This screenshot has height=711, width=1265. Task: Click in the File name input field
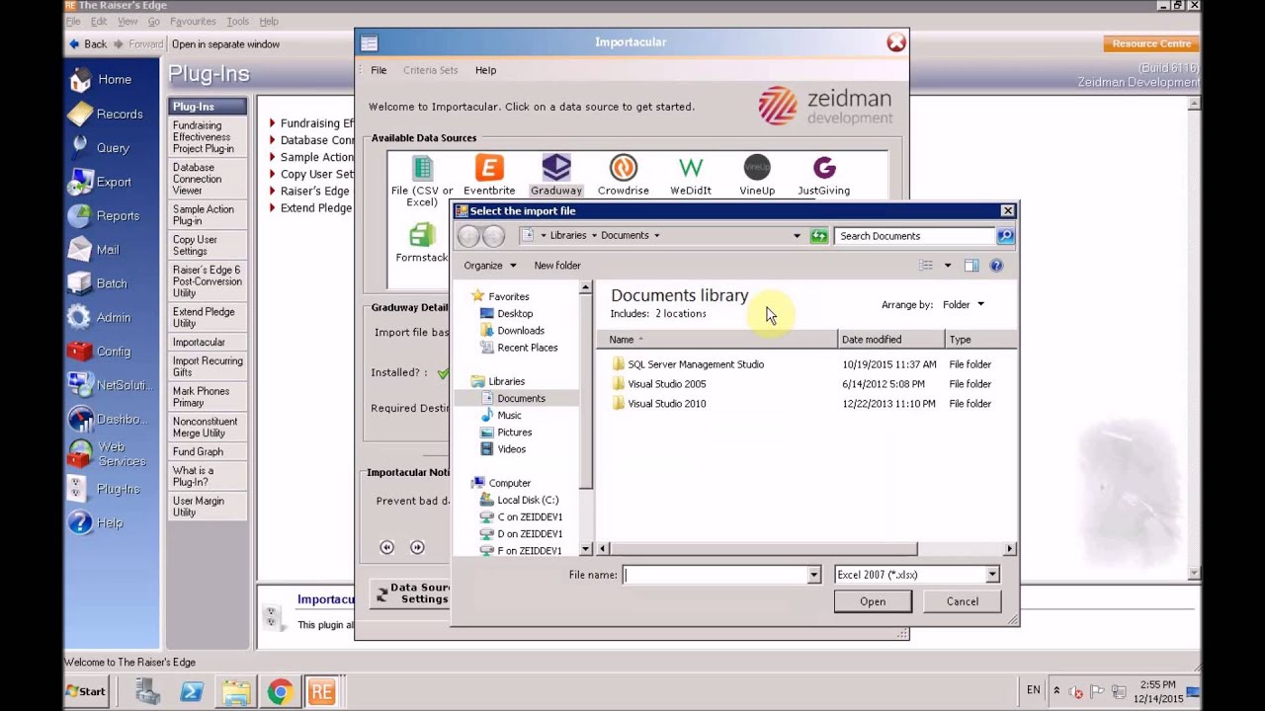(715, 575)
